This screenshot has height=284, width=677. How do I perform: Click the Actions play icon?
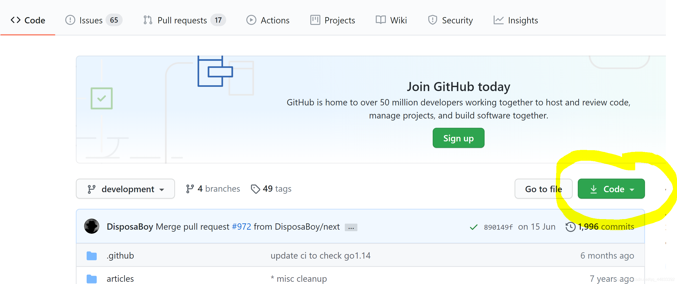click(x=251, y=20)
